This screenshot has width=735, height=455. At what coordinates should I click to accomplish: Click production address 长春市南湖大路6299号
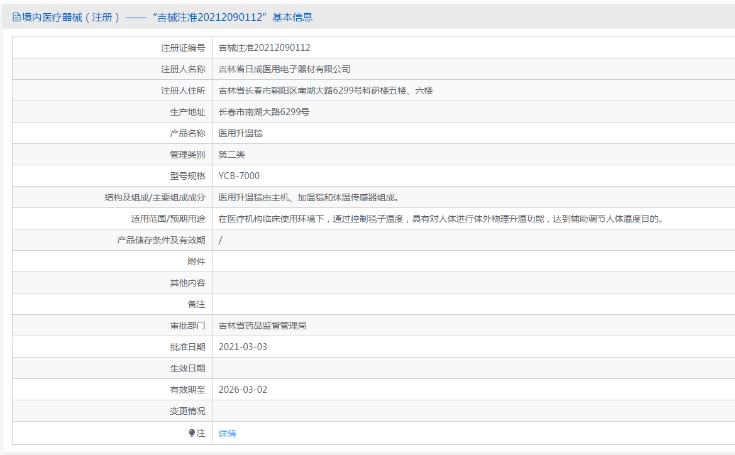[x=263, y=112]
